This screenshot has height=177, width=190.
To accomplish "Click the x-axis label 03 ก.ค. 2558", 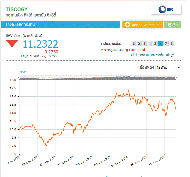I will point(156,161).
